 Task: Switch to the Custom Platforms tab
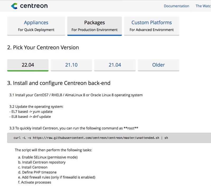152,26
